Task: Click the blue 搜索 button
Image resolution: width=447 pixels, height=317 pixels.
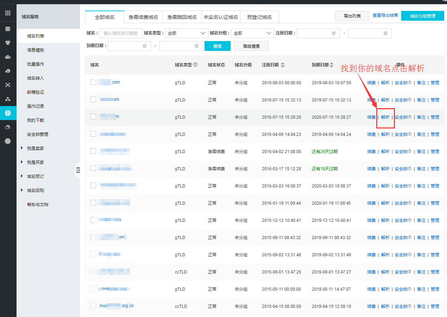Action: click(217, 46)
